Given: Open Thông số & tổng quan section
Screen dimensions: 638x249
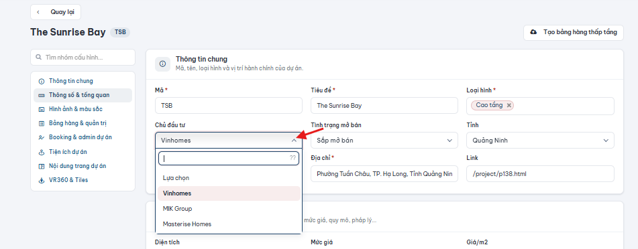Looking at the screenshot, I should 83,96.
